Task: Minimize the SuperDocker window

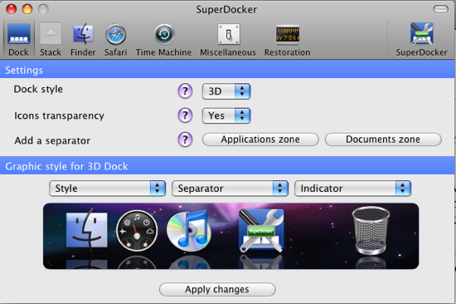Action: [27, 9]
